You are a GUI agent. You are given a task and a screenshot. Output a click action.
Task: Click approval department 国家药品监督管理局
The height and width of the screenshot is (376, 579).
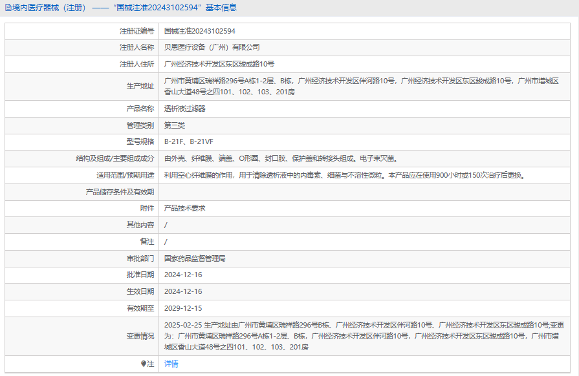tap(195, 258)
